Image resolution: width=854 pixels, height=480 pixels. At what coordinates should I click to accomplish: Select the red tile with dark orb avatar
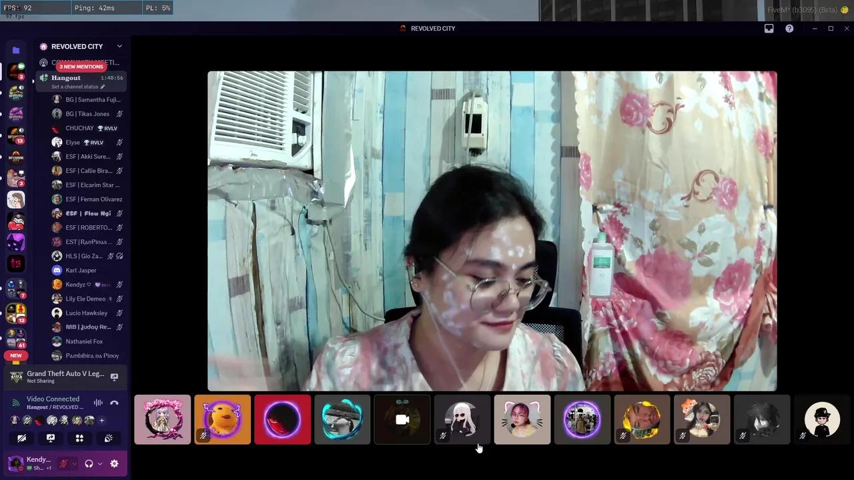coord(283,419)
